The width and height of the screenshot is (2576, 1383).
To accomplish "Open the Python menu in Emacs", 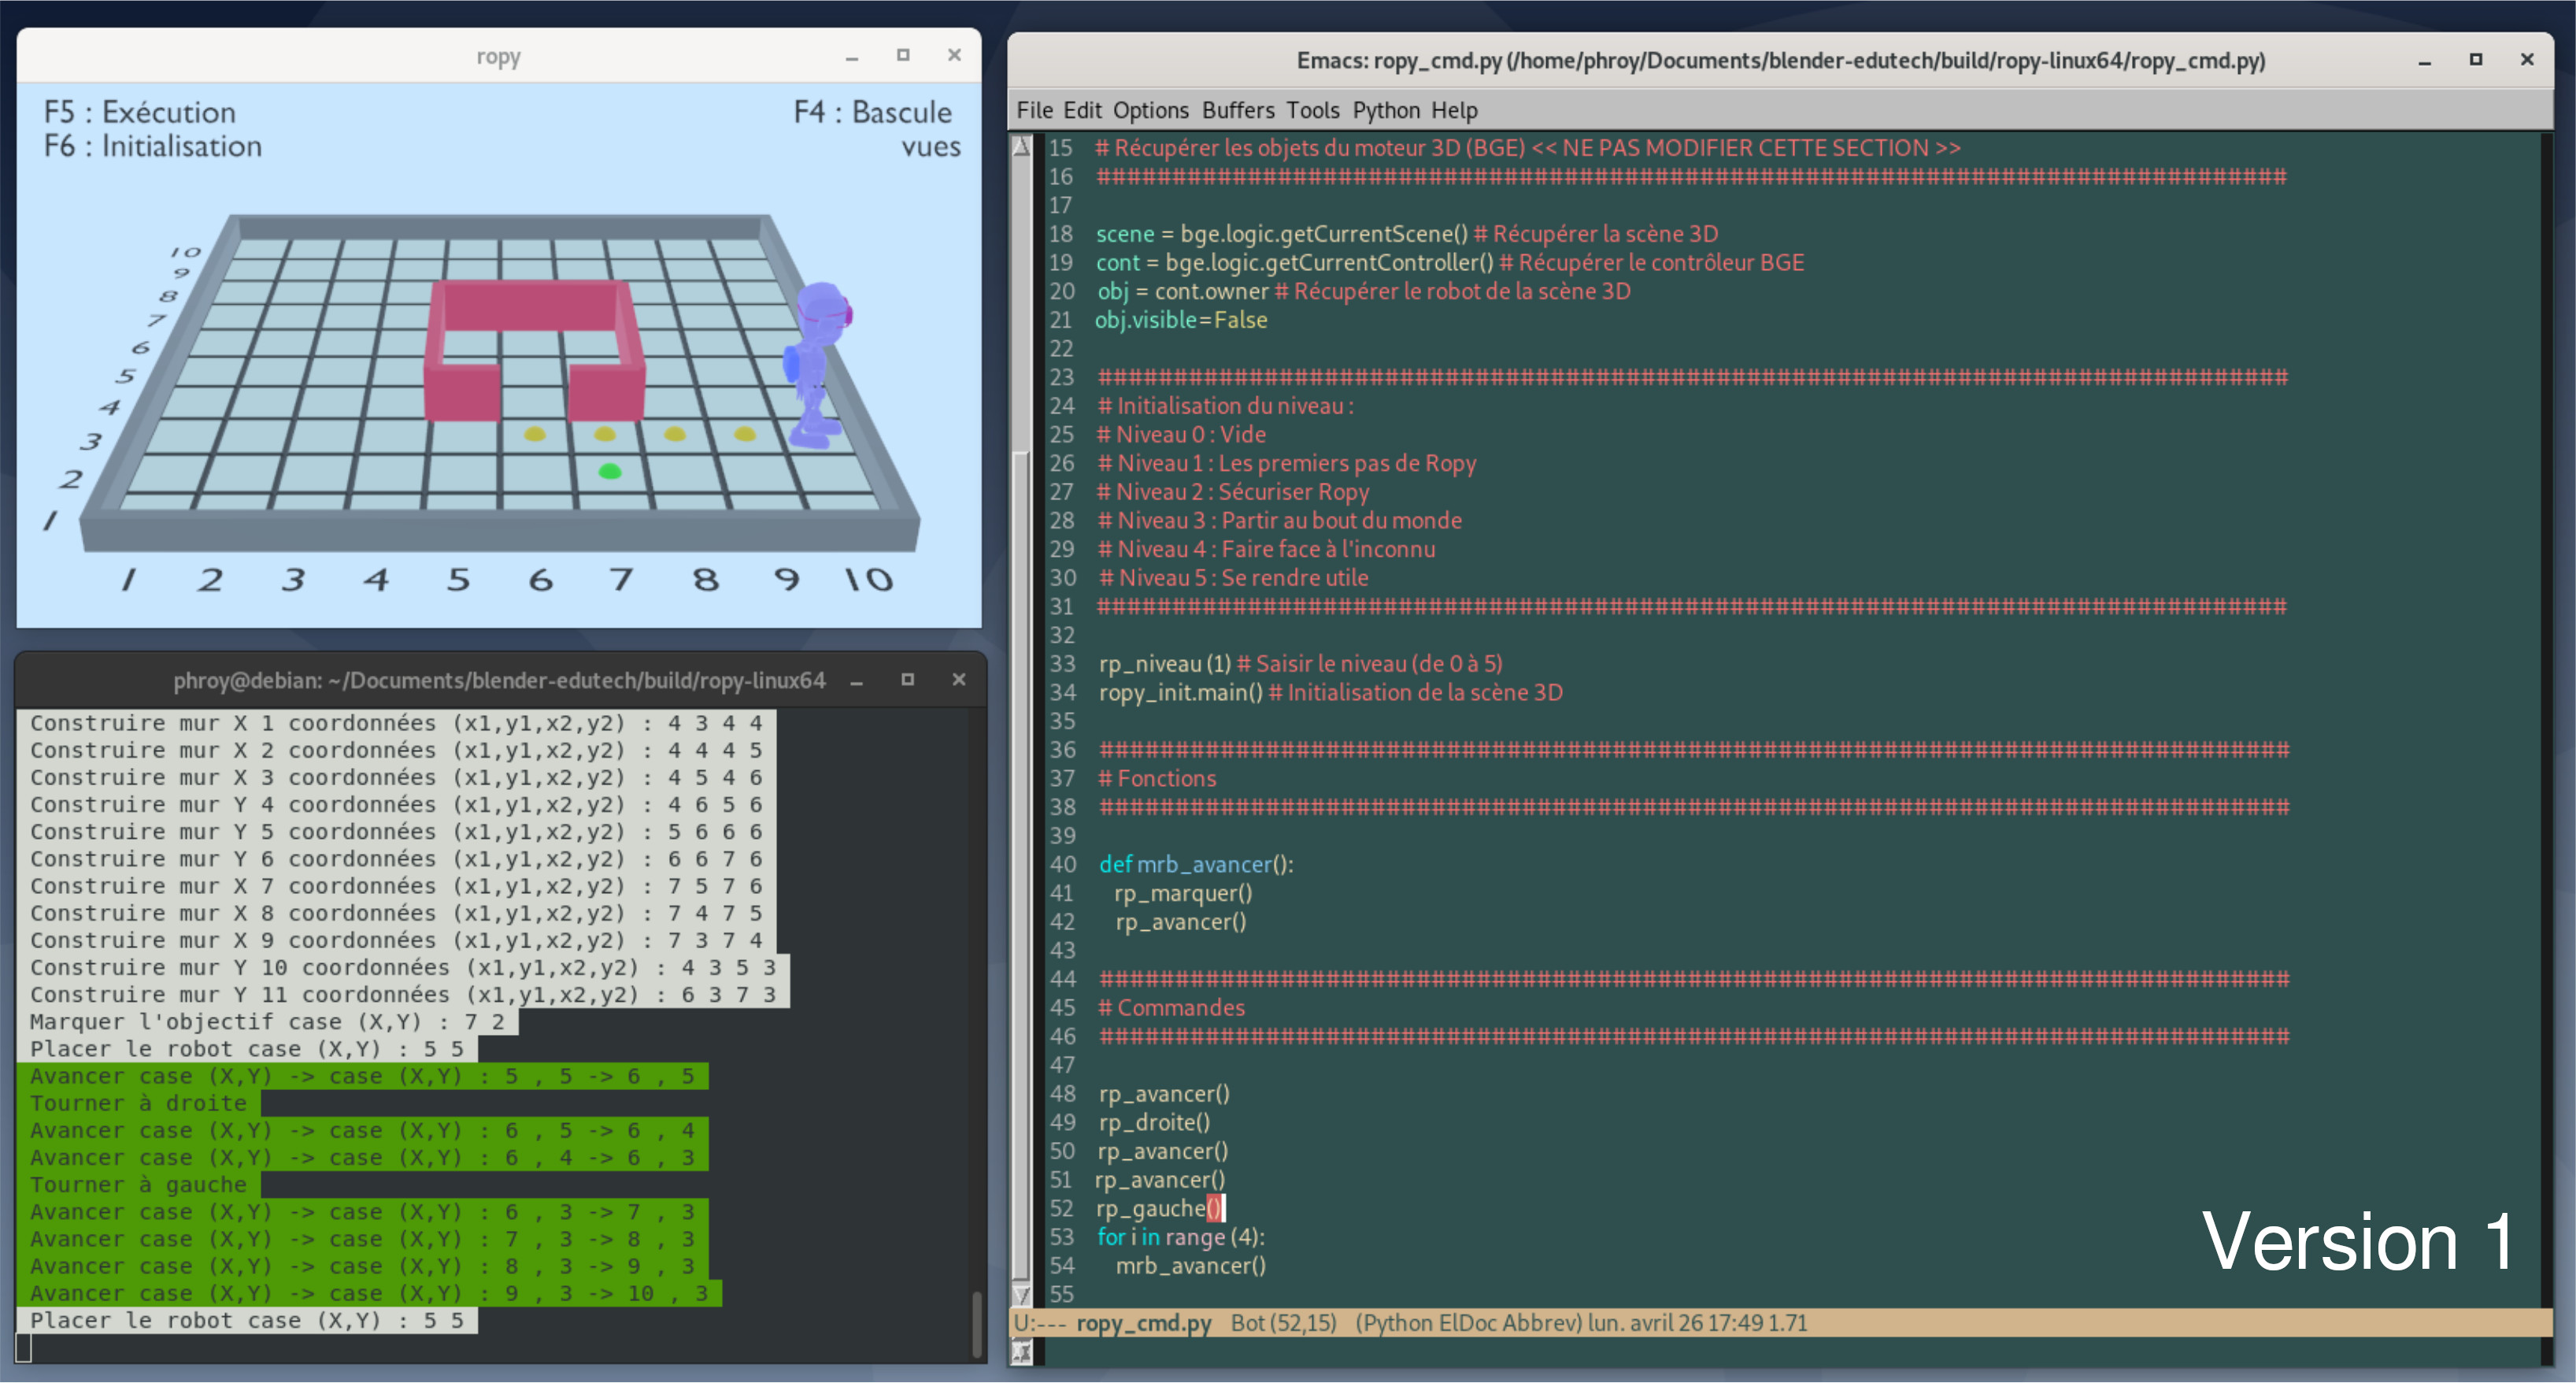I will [x=1386, y=110].
